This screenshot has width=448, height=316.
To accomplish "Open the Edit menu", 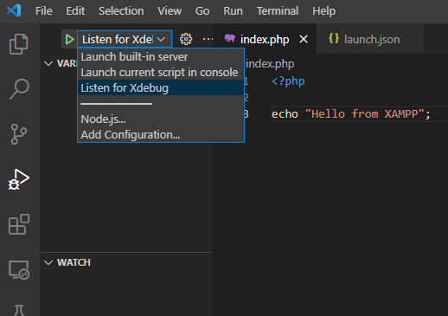I will pos(75,11).
